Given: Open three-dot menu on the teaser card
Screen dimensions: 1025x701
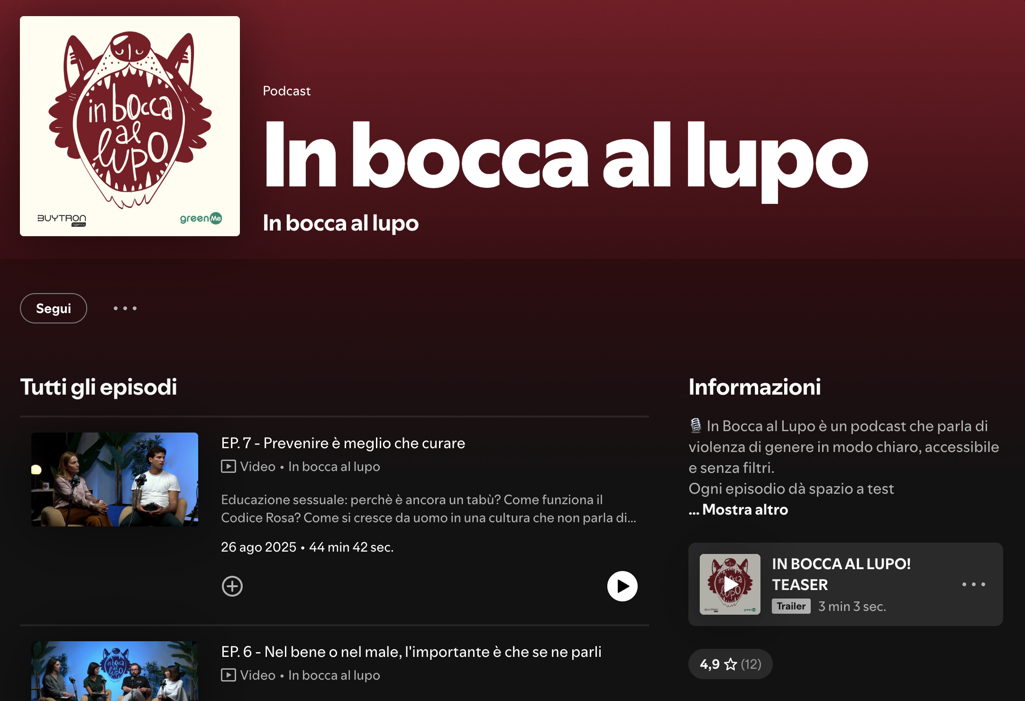Looking at the screenshot, I should coord(973,584).
